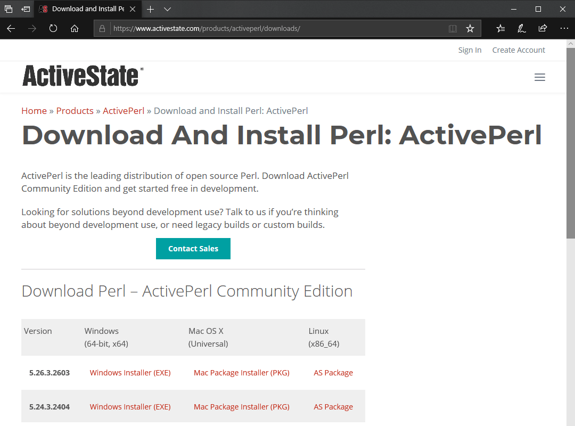Refresh the page
The image size is (575, 426).
point(53,29)
